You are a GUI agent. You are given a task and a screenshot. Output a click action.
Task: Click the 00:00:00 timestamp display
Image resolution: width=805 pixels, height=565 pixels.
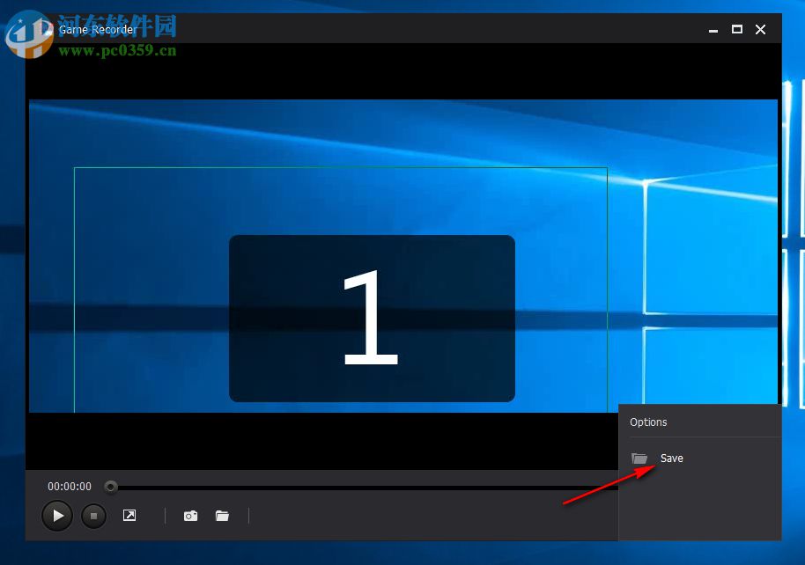click(x=69, y=486)
